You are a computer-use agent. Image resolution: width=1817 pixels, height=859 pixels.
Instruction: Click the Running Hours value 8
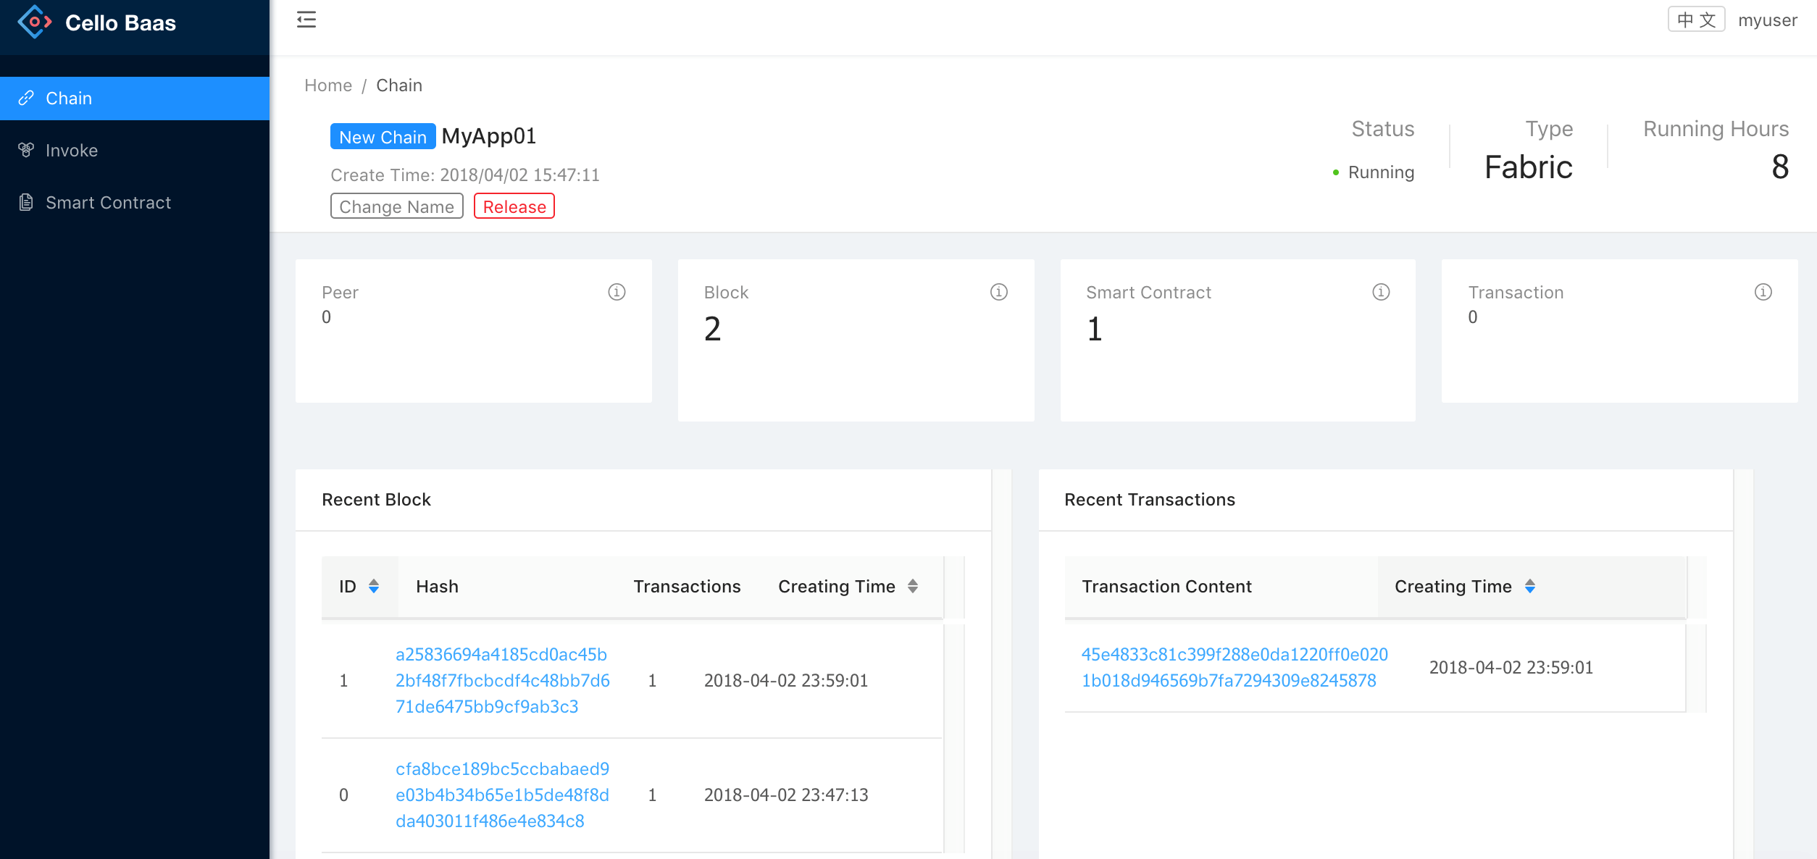[x=1780, y=167]
